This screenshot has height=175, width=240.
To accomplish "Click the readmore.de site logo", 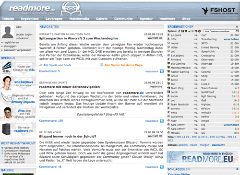I will pos(32,9).
